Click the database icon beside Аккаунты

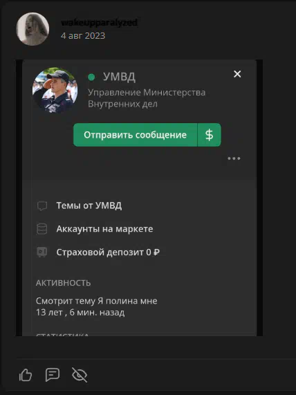(41, 229)
